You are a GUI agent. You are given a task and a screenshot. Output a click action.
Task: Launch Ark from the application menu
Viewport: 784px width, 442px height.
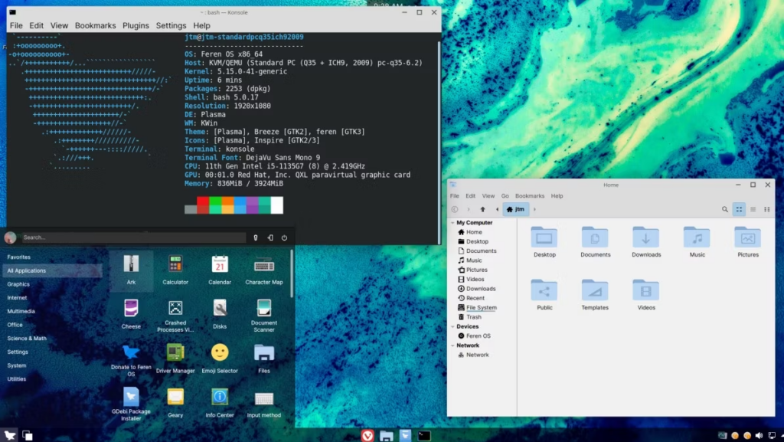tap(131, 270)
